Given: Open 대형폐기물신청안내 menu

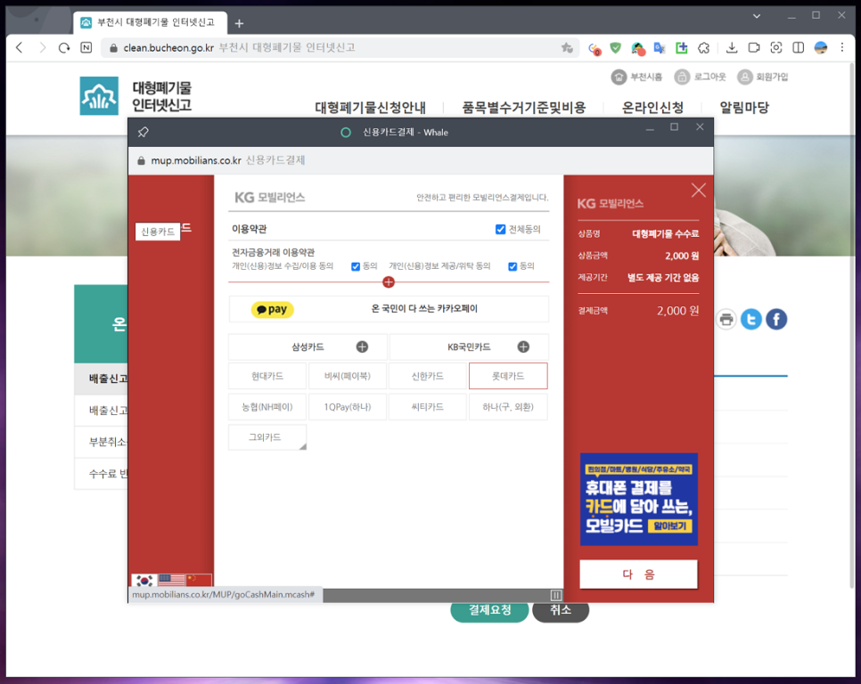Looking at the screenshot, I should click(370, 108).
